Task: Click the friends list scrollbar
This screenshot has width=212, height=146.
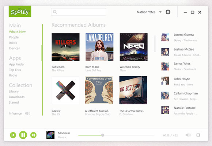Action: pyautogui.click(x=155, y=44)
